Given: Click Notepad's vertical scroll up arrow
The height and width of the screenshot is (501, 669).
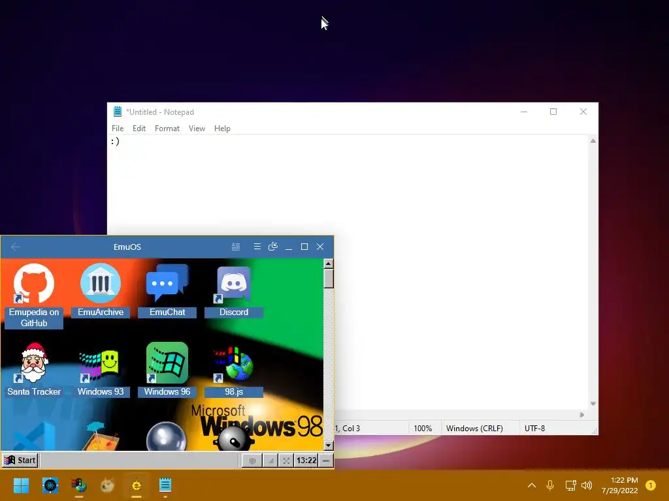Looking at the screenshot, I should point(593,141).
